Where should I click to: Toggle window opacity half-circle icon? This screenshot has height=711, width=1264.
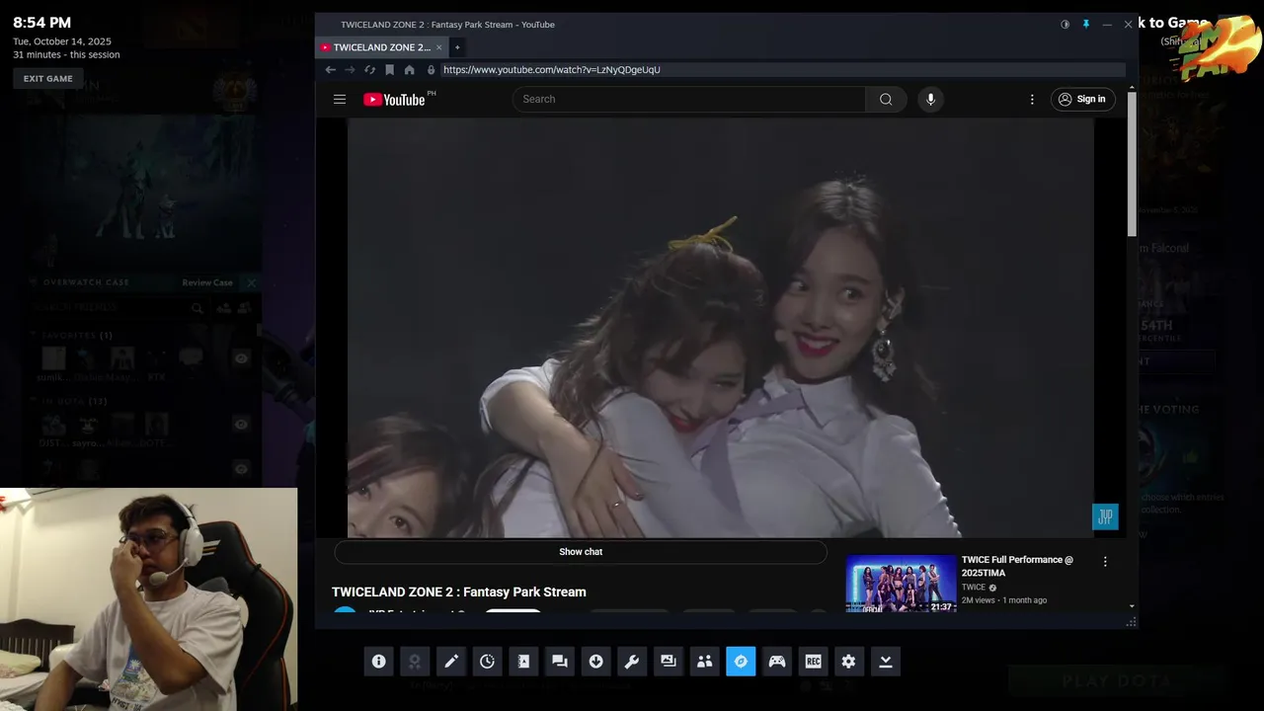1065,25
